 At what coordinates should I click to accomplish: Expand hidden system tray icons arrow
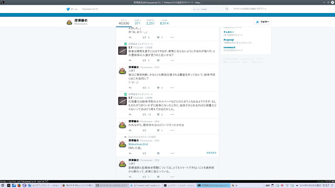coord(297,185)
